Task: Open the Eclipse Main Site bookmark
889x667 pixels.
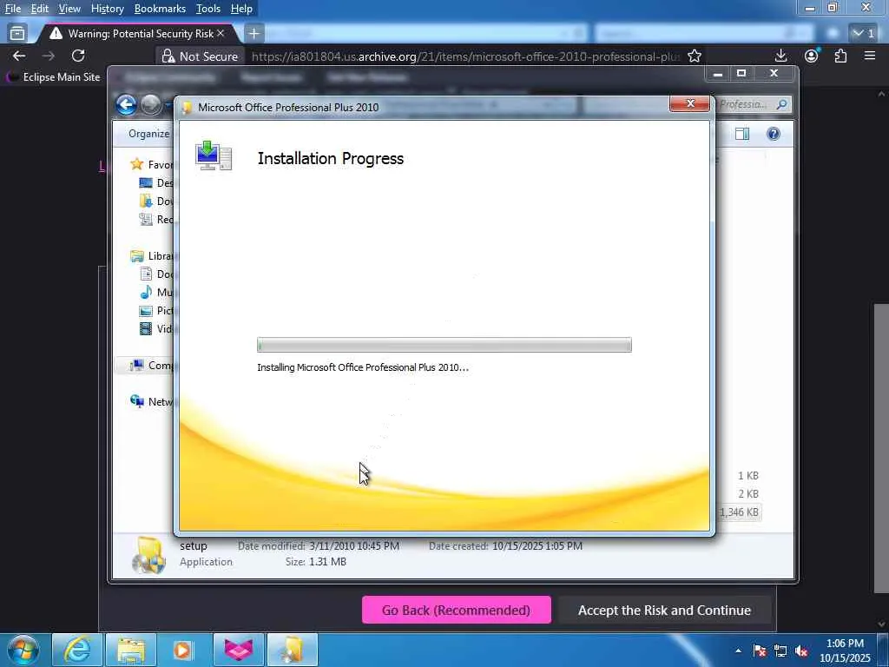Action: point(53,77)
